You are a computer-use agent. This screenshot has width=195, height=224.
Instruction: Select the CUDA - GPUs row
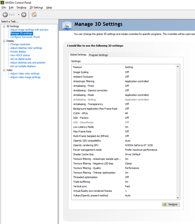124,113
